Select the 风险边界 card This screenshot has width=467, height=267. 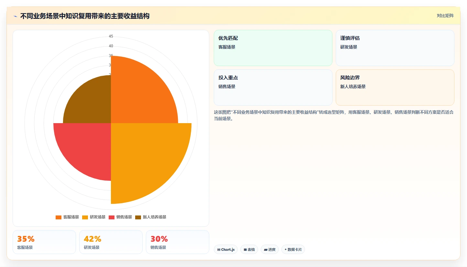coord(395,87)
